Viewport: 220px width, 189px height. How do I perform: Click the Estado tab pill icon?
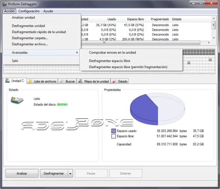pyautogui.click(x=115, y=81)
